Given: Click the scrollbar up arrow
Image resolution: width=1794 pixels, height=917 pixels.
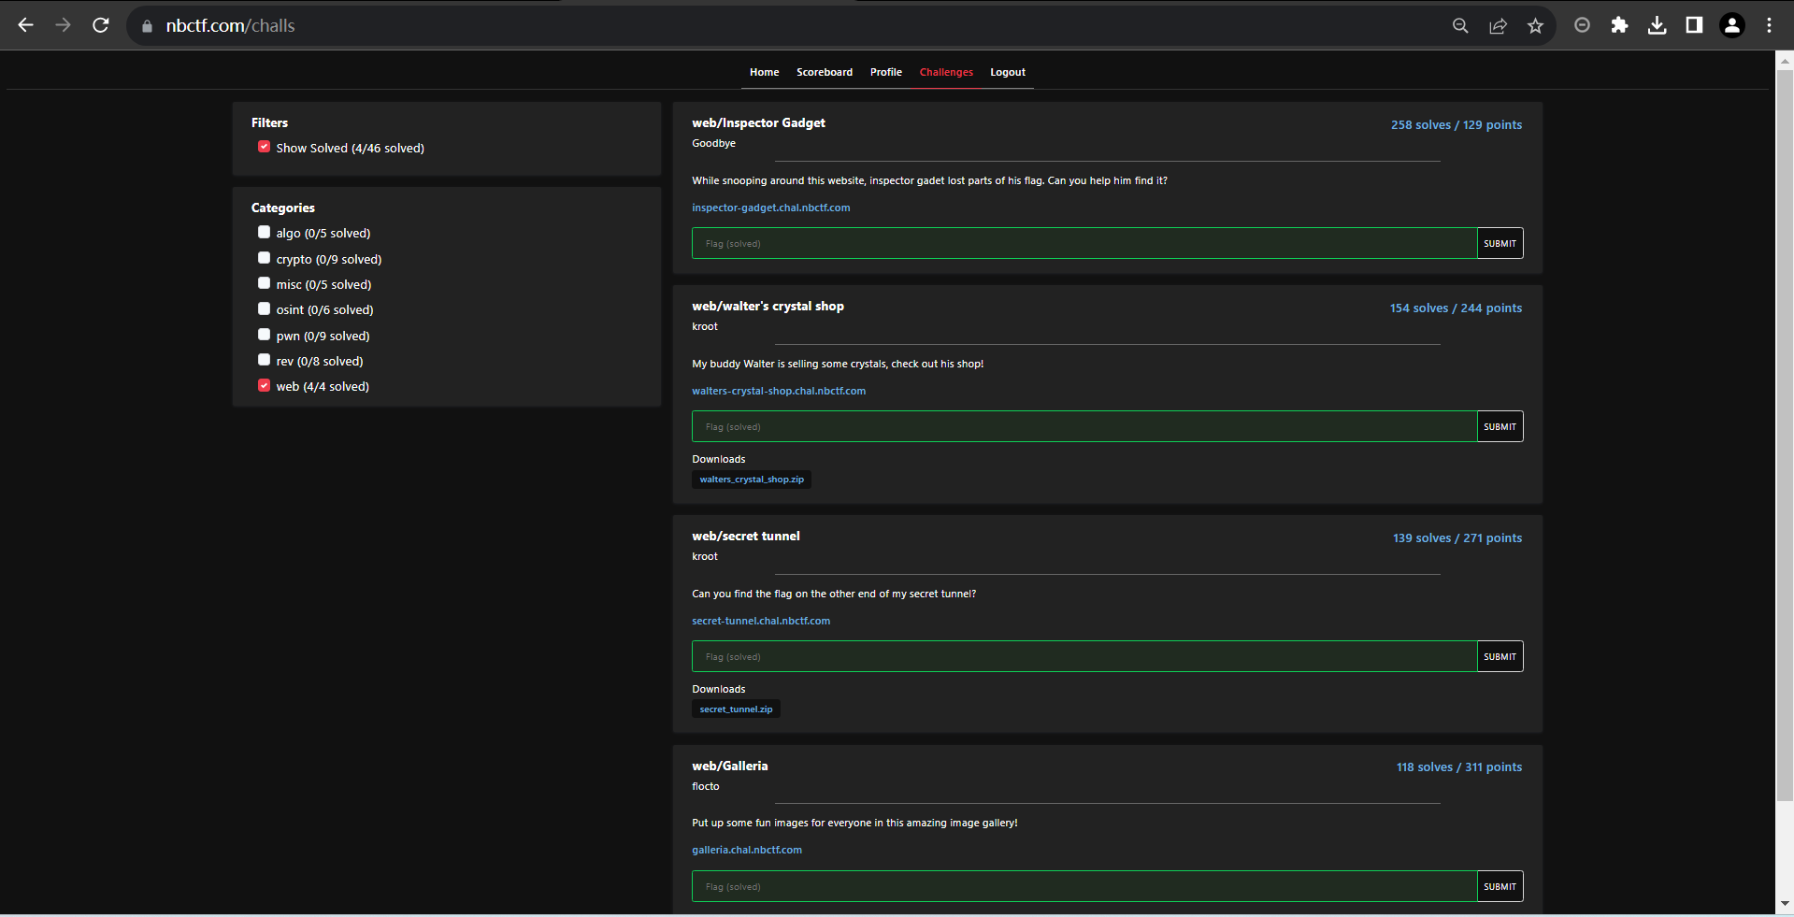Looking at the screenshot, I should [x=1785, y=61].
